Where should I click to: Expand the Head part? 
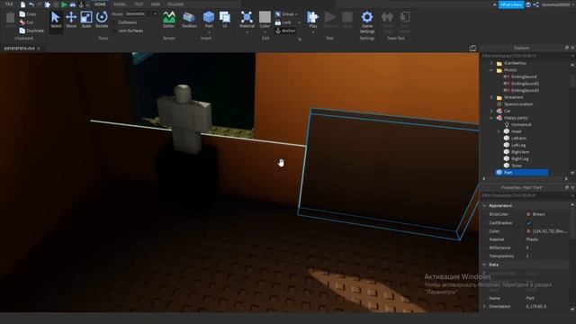click(x=499, y=131)
